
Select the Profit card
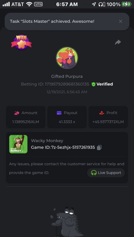pyautogui.click(x=108, y=117)
